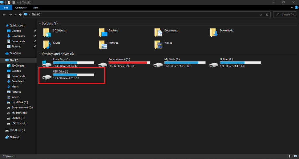The width and height of the screenshot is (299, 159).
Task: Click the Properties icon in quick access toolbar
Action: (9, 2)
